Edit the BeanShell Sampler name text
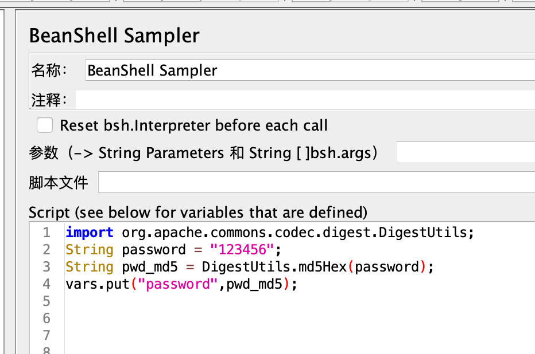Viewport: 535px width, 354px height. (x=152, y=70)
